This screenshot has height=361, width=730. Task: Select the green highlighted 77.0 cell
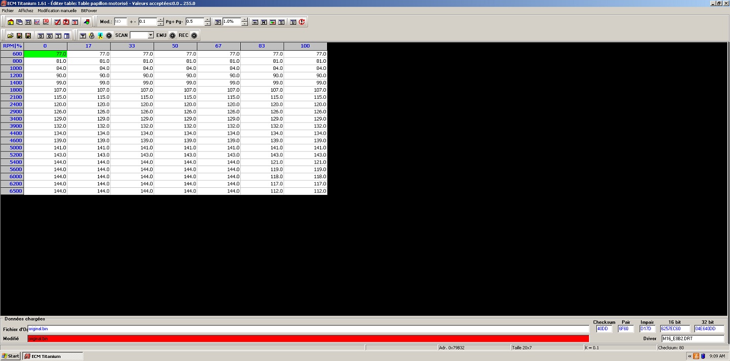[45, 54]
